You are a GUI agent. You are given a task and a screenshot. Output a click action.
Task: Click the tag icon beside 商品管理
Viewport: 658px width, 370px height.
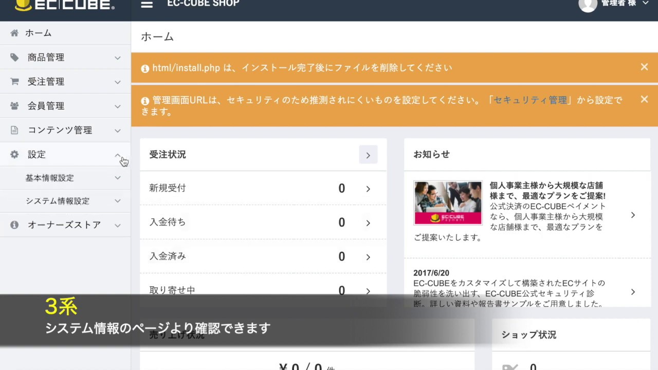pyautogui.click(x=14, y=58)
